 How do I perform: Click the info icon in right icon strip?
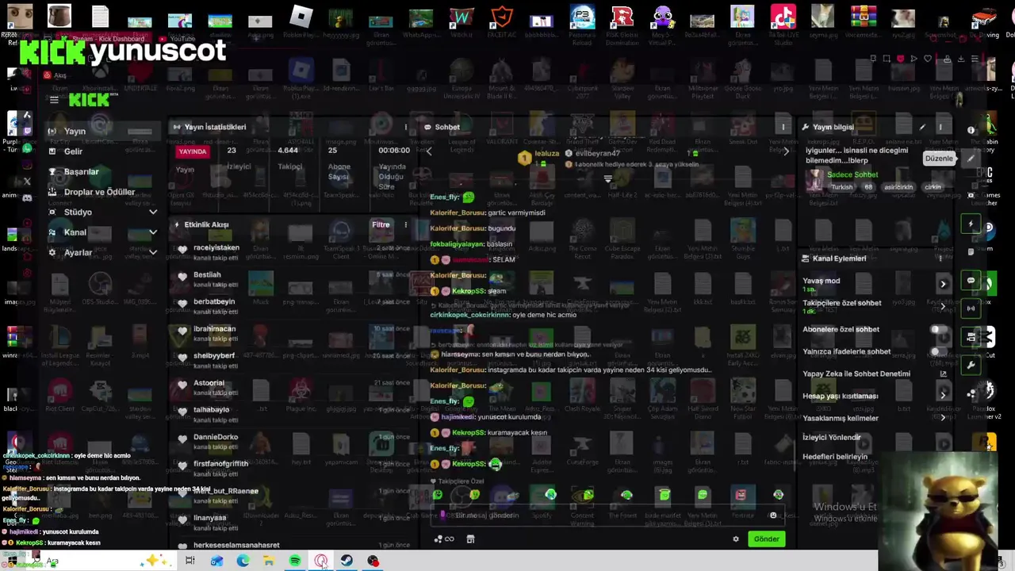click(971, 130)
